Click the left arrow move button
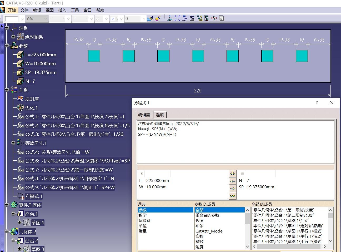The width and height of the screenshot is (341, 252). [x=233, y=181]
